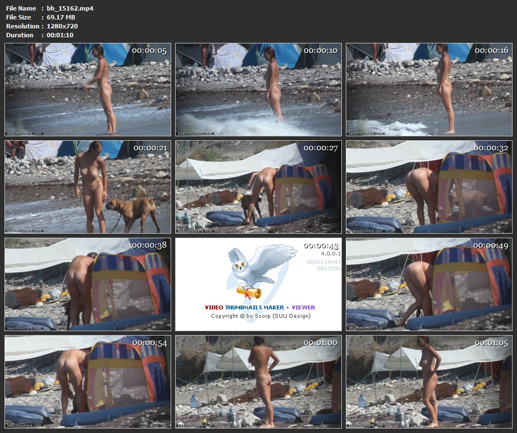Screen dimensions: 517x433
Task: Open the 00:00:49 frame
Action: coord(429,284)
